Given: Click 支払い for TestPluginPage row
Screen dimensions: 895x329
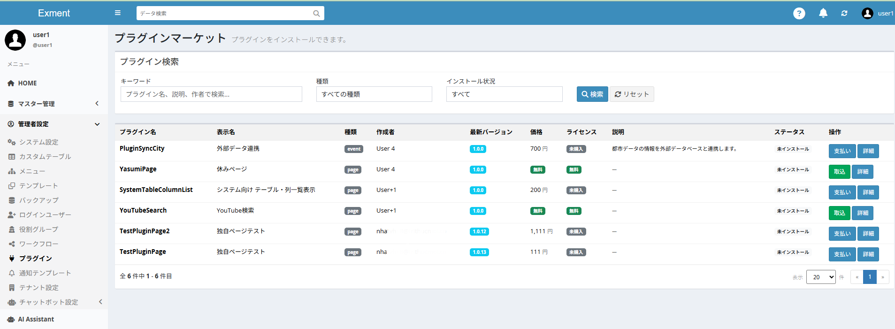Looking at the screenshot, I should pos(842,254).
